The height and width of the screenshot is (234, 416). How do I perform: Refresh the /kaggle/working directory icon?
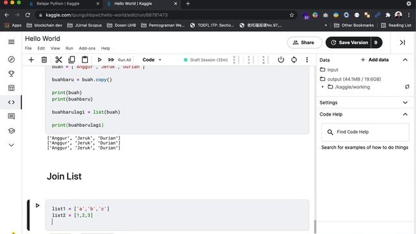[x=407, y=86]
